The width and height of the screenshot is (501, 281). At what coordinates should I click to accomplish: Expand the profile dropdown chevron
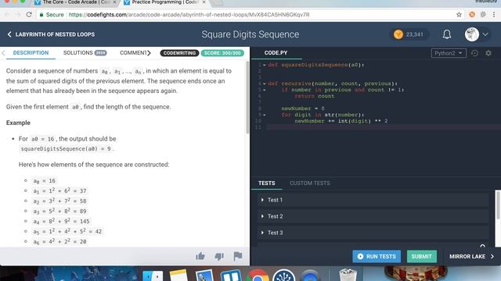(x=485, y=34)
